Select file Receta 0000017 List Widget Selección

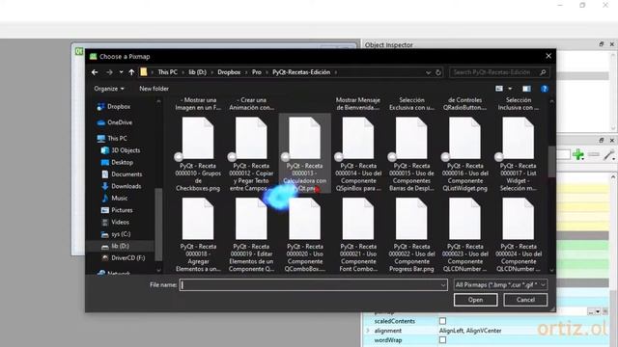(x=519, y=154)
